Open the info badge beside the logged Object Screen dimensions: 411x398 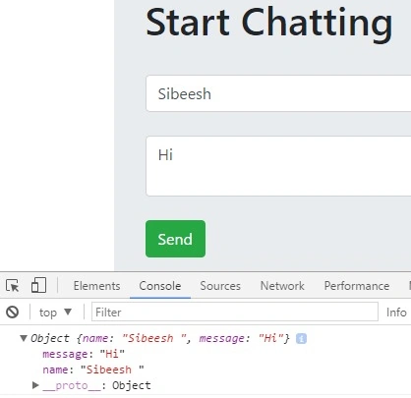[301, 338]
